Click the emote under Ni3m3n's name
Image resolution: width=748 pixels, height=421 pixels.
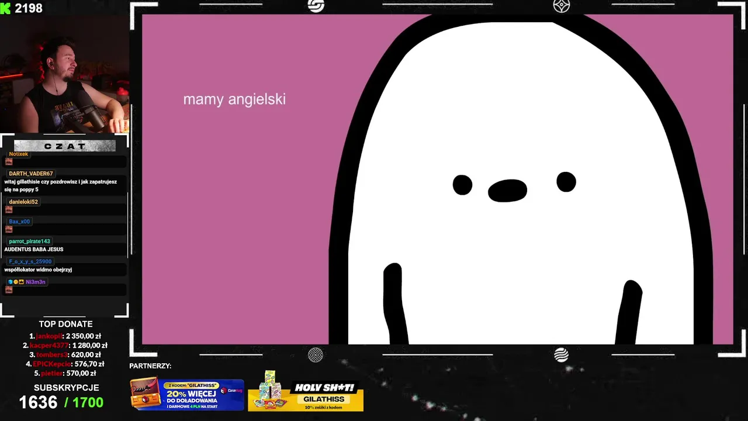9,289
